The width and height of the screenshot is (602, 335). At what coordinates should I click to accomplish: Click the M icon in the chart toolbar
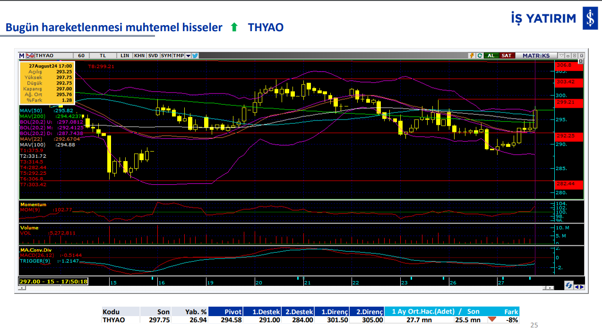click(21, 55)
